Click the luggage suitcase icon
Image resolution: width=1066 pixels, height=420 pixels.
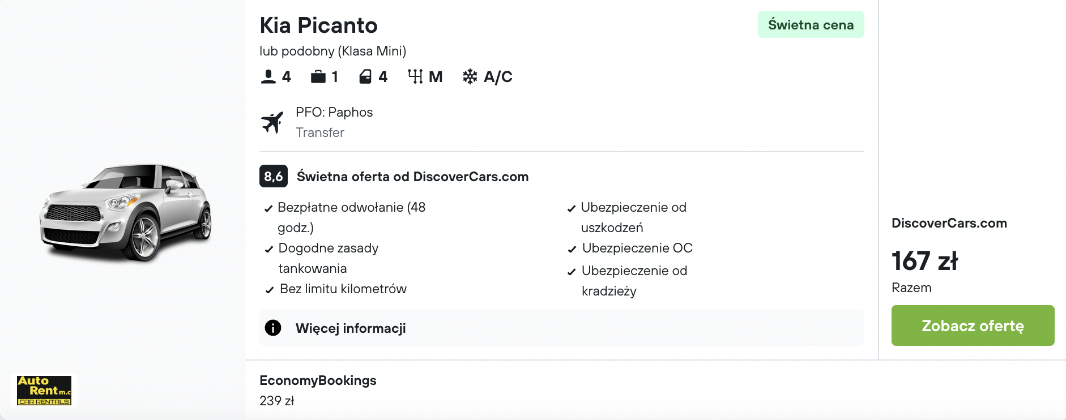tap(318, 76)
